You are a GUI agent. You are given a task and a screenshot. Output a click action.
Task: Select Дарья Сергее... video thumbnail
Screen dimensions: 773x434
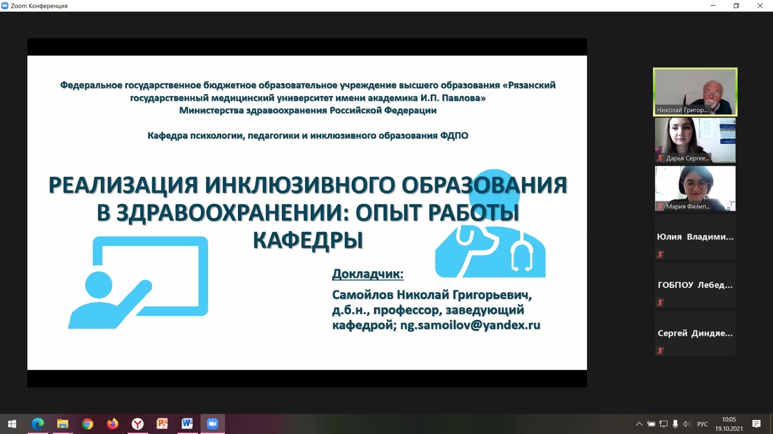point(695,140)
